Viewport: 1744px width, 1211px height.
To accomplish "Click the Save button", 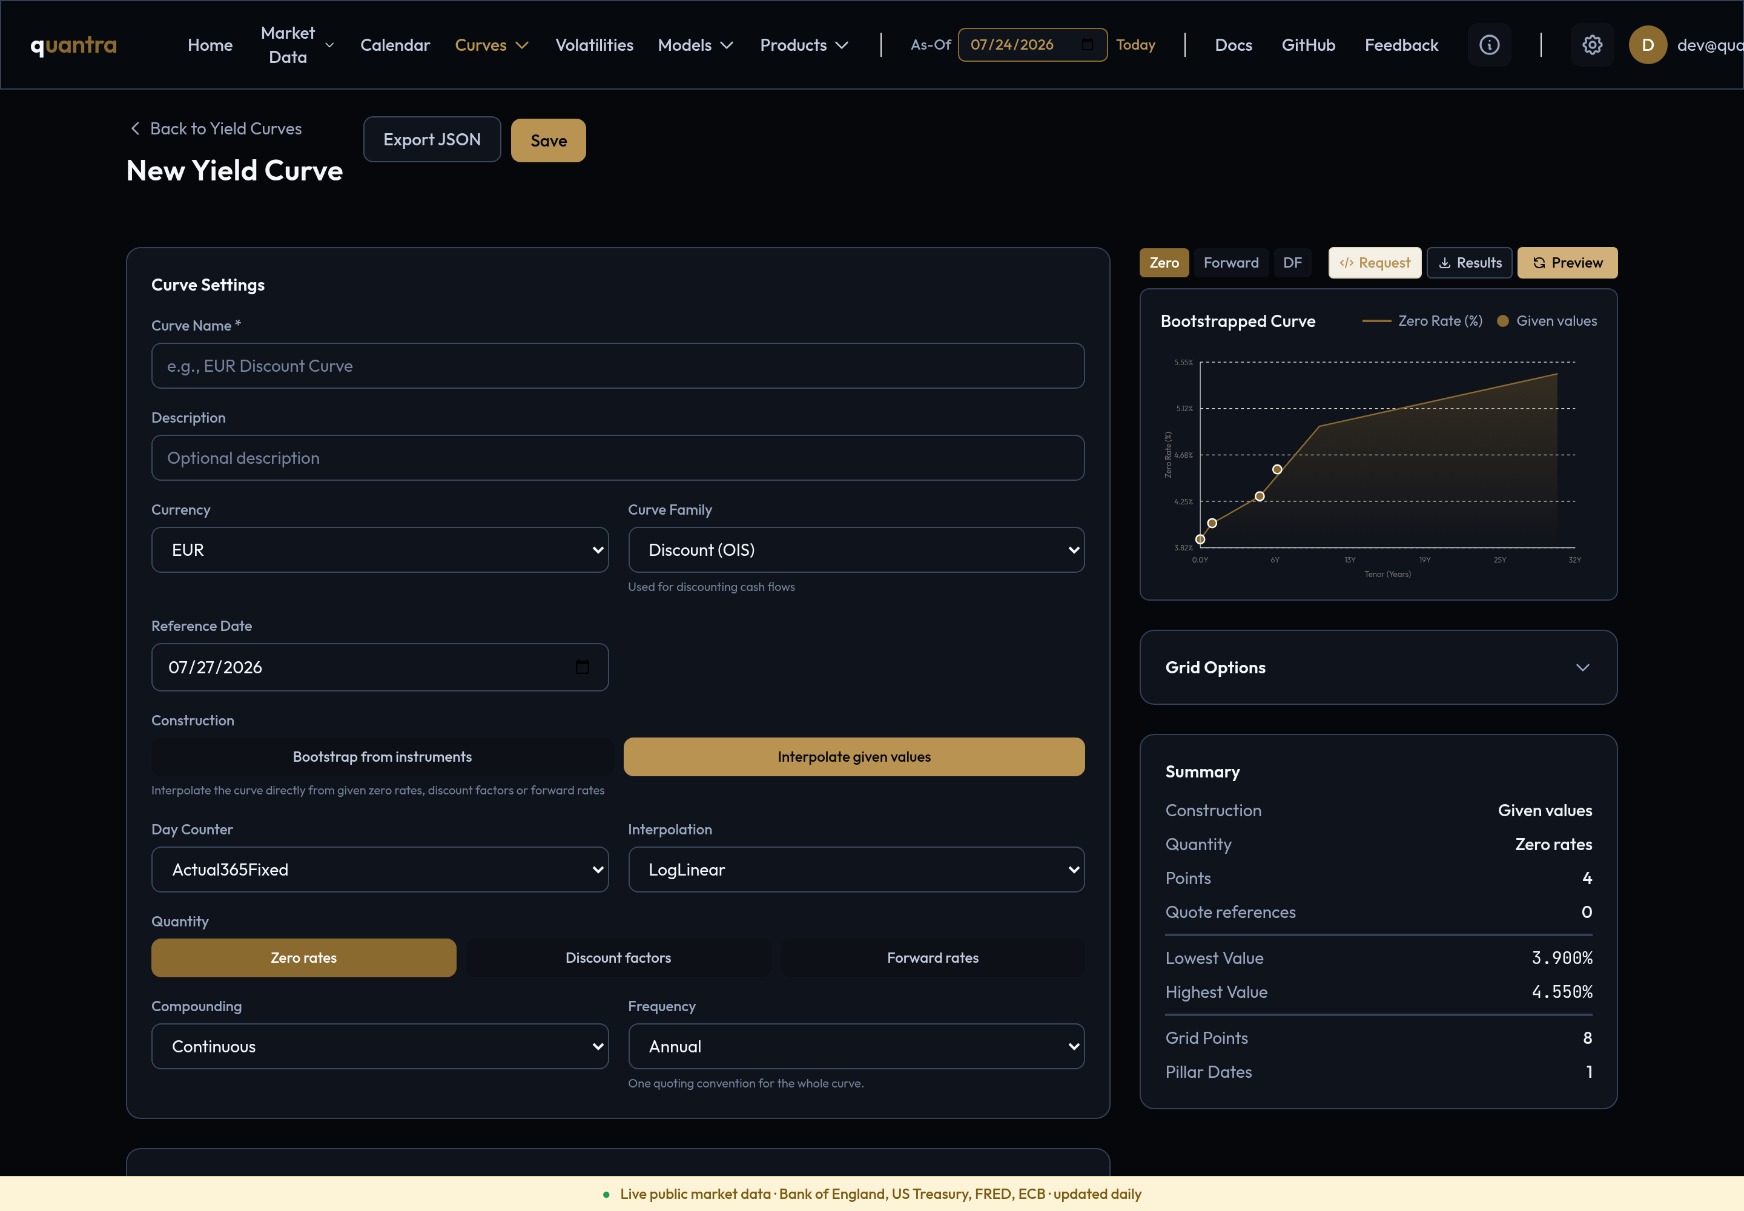I will 548,140.
